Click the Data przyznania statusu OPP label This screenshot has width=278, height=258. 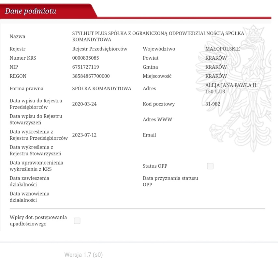tap(170, 181)
